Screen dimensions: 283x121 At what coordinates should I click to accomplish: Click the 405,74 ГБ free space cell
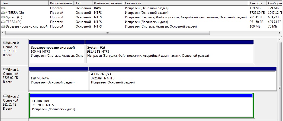[x=275, y=22]
